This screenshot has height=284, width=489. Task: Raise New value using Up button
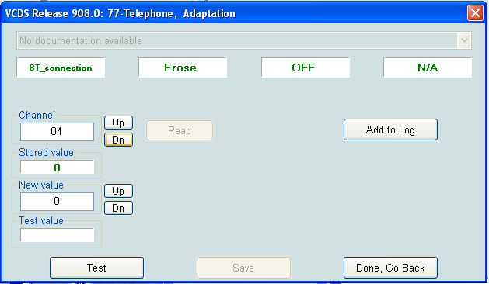click(118, 191)
